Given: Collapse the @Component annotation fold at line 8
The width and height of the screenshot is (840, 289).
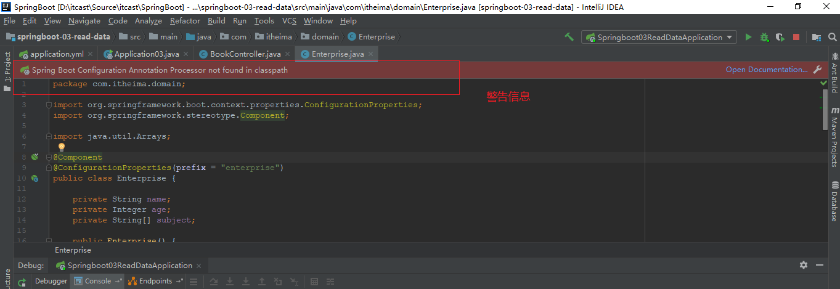Looking at the screenshot, I should click(48, 157).
